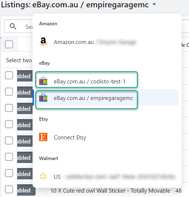Tick the last listing row checkbox
The height and width of the screenshot is (197, 189).
click(9, 189)
